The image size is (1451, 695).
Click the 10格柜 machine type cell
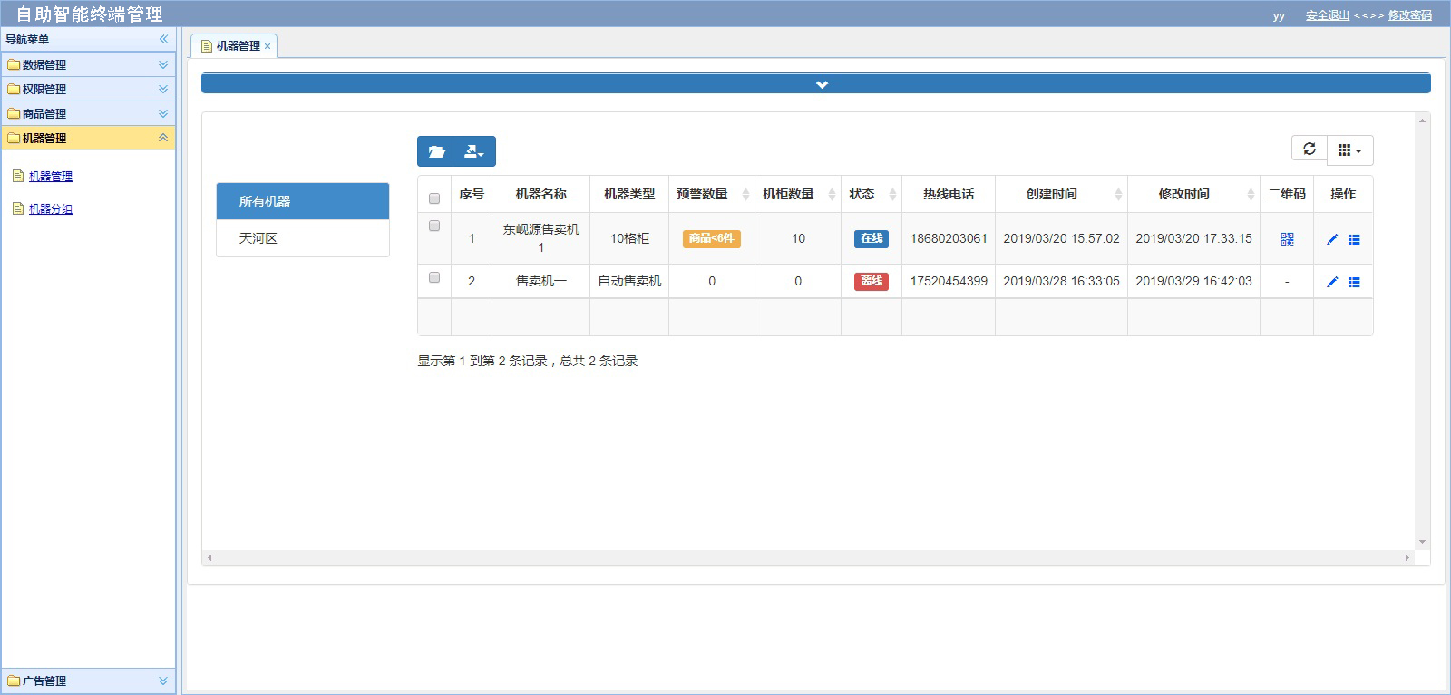(629, 238)
